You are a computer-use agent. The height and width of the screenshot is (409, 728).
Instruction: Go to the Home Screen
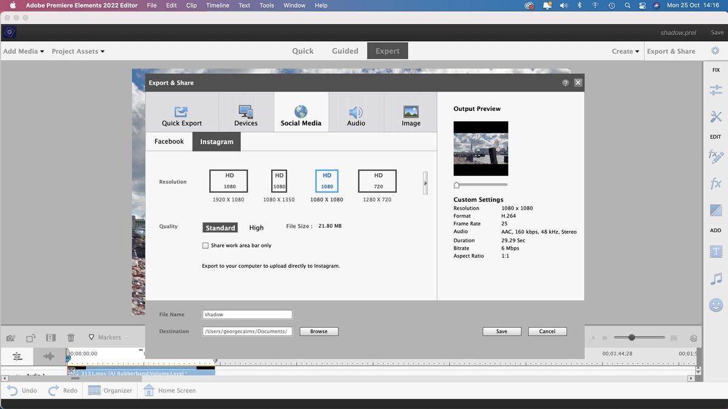coord(169,390)
